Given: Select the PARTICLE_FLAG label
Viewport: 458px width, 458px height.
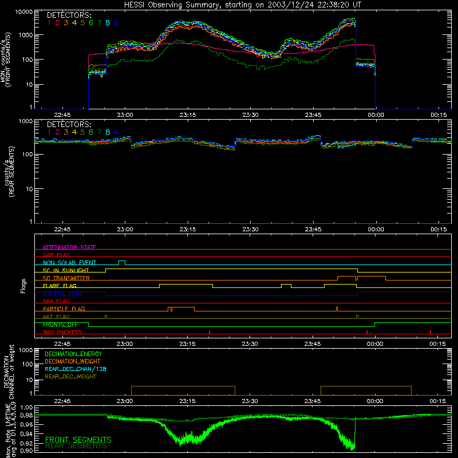Looking at the screenshot, I should (64, 309).
